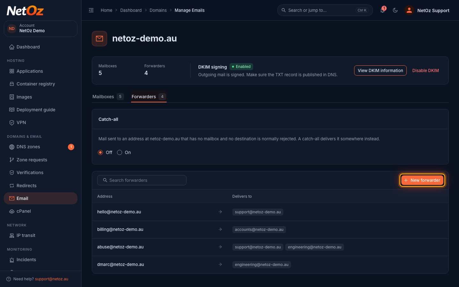Open the hello@netoz-demo.au forwarder row
The height and width of the screenshot is (287, 459).
point(270,212)
